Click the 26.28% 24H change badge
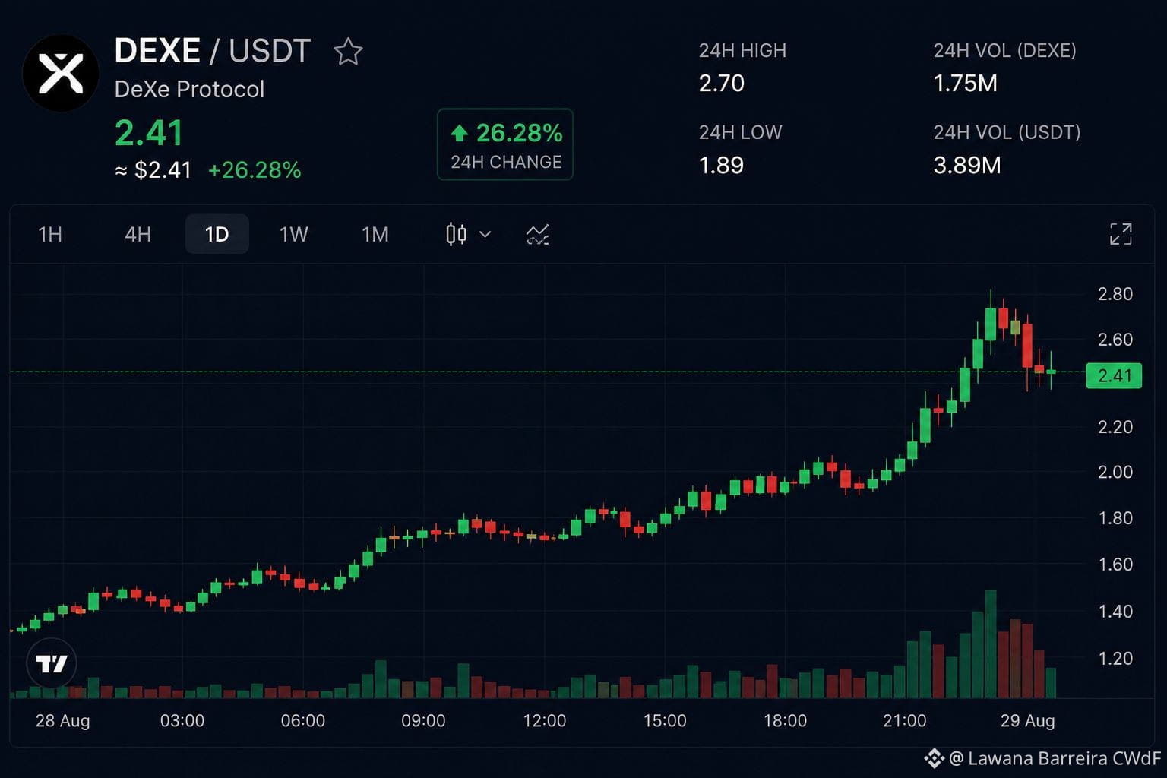 505,144
